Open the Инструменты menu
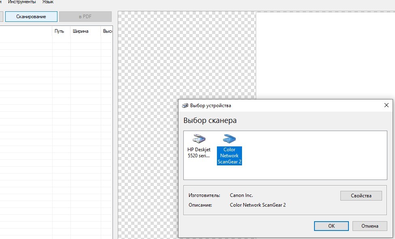 [22, 2]
